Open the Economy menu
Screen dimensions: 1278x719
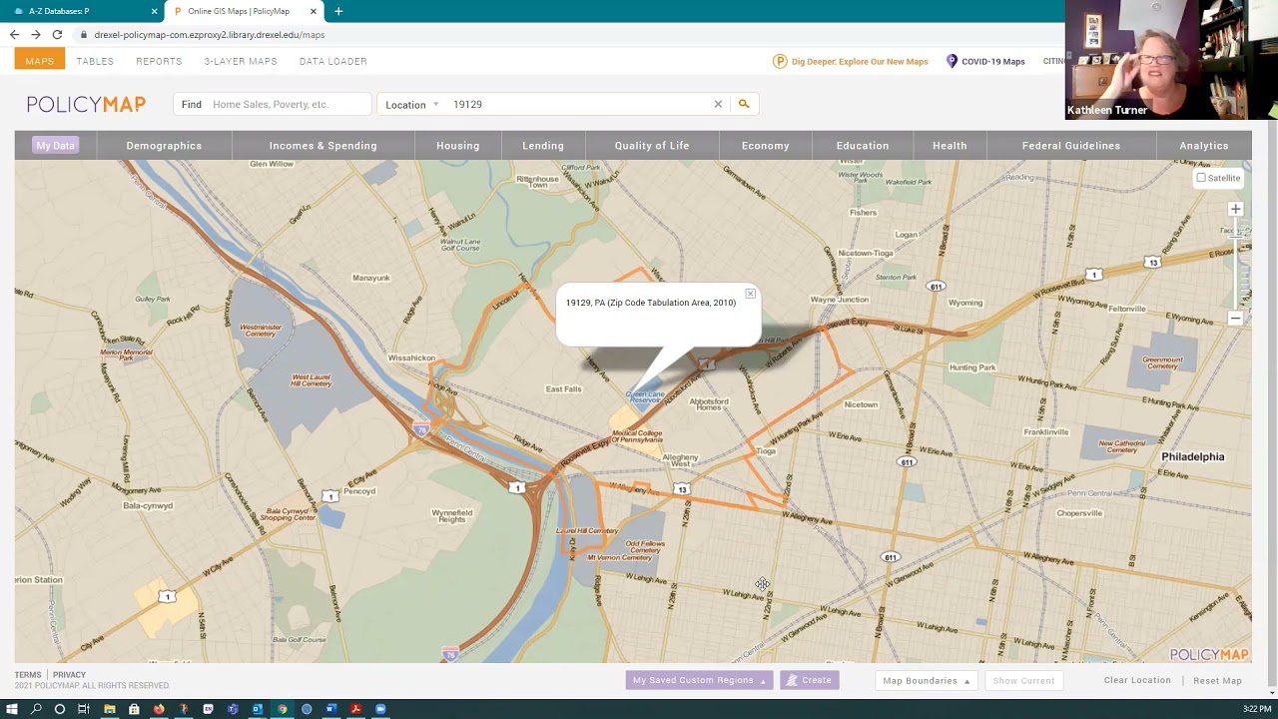click(x=765, y=146)
